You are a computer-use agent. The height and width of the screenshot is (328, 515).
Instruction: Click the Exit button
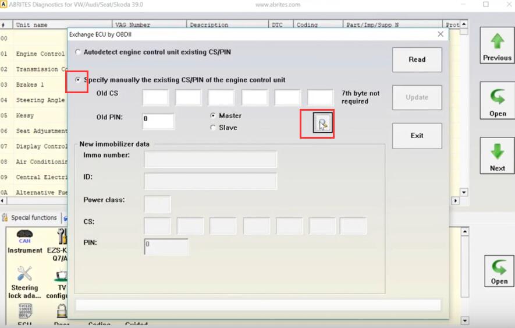click(417, 136)
